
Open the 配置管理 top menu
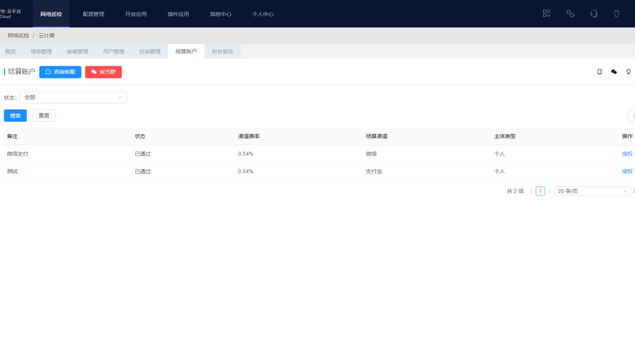pyautogui.click(x=93, y=14)
